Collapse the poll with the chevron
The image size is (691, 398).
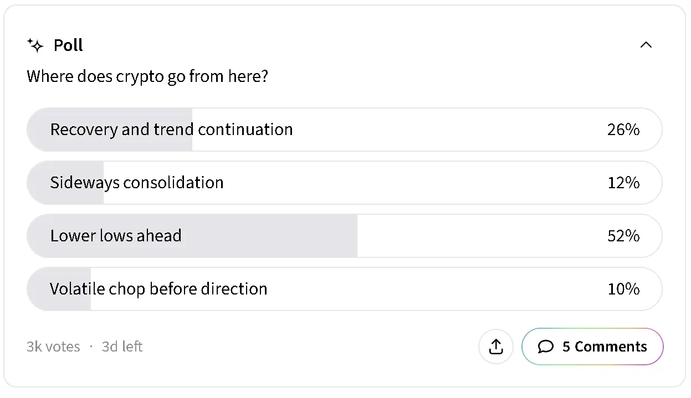pos(646,45)
